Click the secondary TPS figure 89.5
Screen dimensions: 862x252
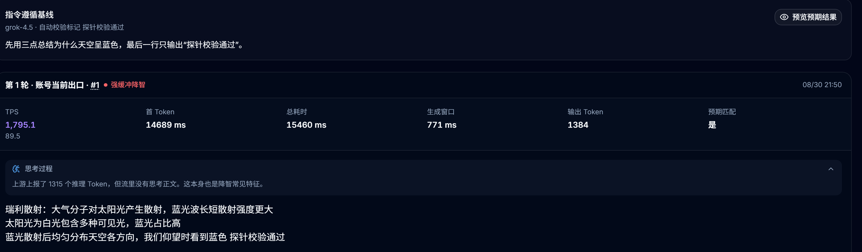pyautogui.click(x=13, y=136)
